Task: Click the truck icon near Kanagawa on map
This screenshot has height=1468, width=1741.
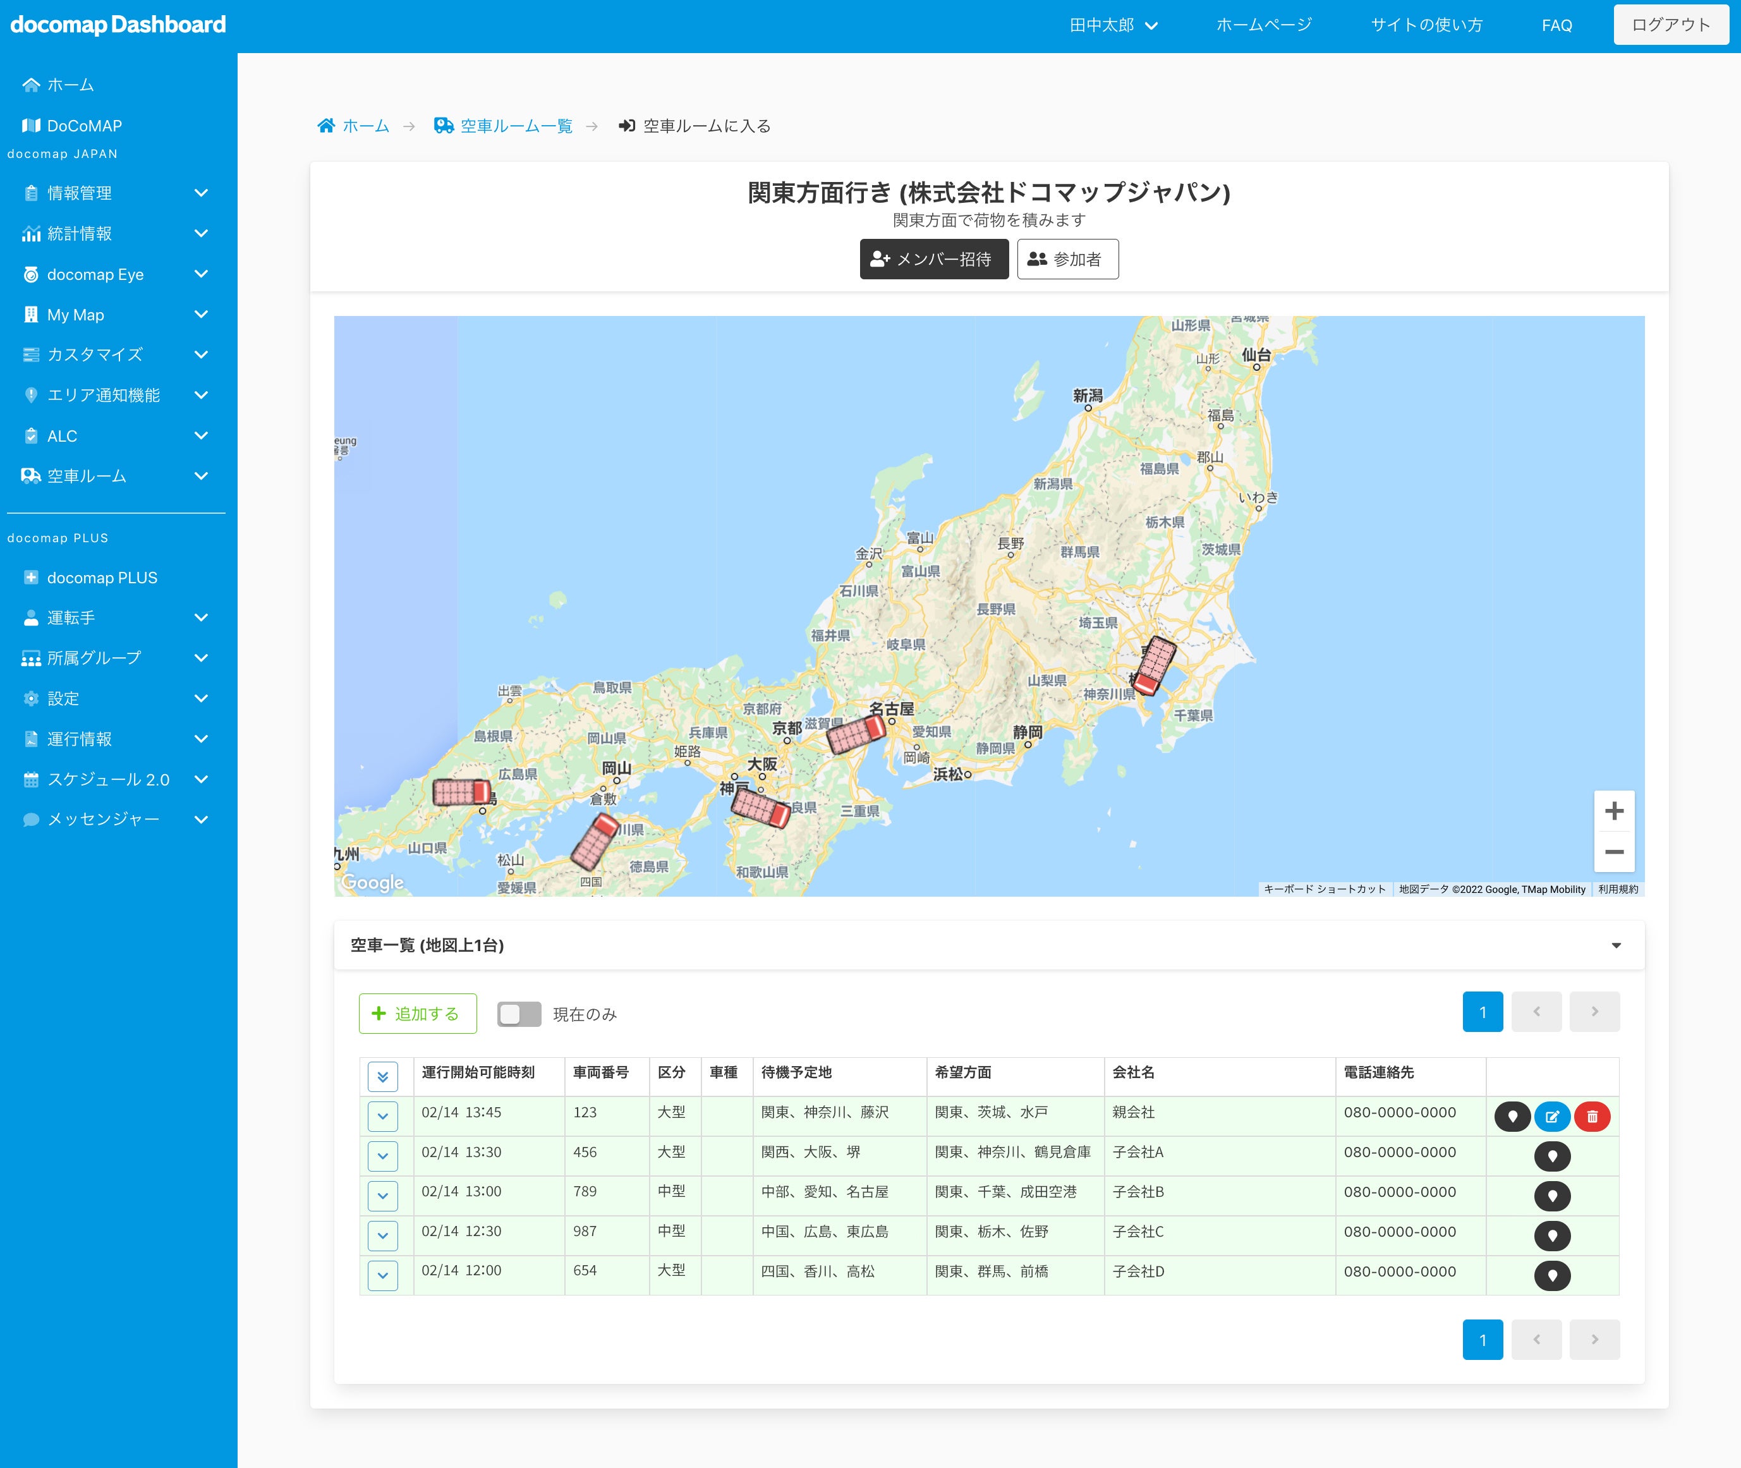Action: pos(1155,665)
